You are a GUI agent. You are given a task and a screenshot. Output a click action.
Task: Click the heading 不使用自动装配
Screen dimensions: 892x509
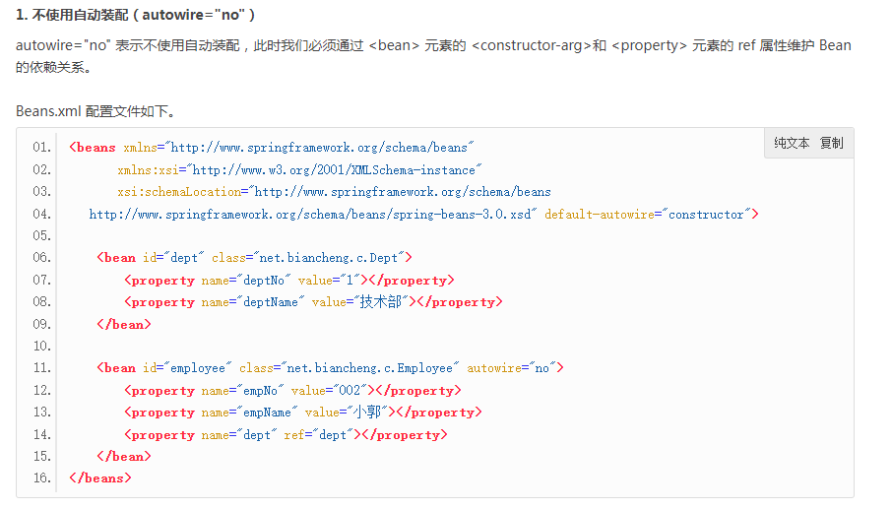point(136,15)
